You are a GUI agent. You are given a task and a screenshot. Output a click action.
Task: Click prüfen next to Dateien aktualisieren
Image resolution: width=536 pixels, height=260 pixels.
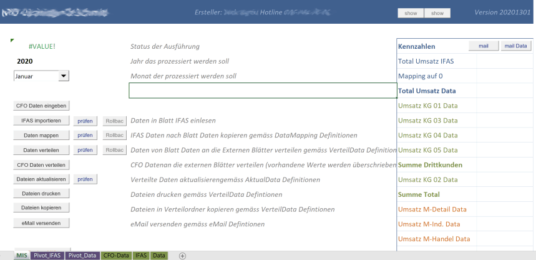click(x=85, y=179)
